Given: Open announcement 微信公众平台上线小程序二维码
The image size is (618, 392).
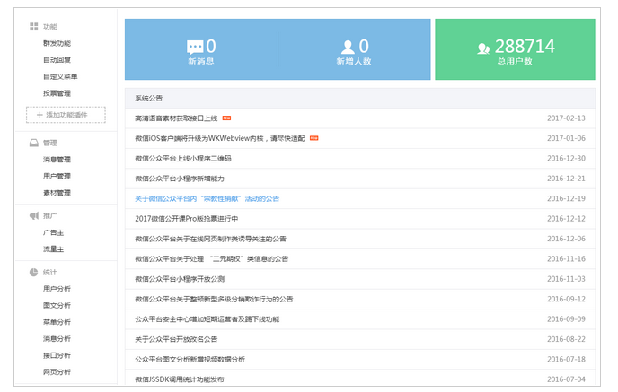Looking at the screenshot, I should 183,158.
